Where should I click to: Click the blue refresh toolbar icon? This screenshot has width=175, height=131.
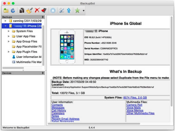tap(13, 10)
